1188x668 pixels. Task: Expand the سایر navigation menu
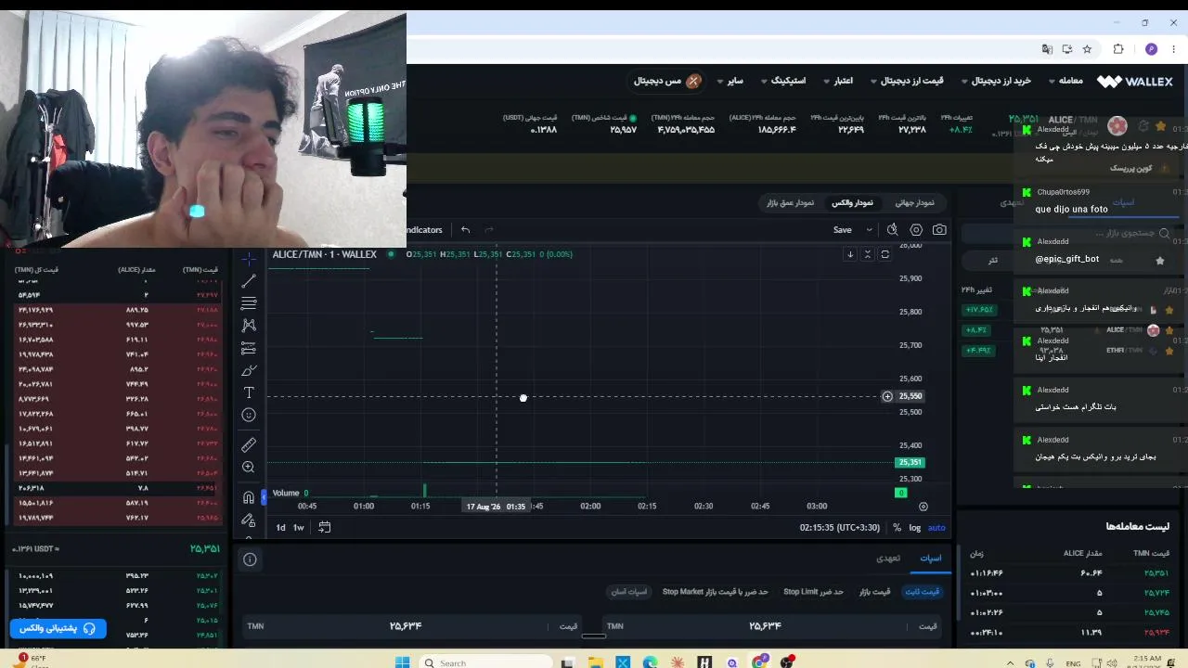tap(730, 81)
